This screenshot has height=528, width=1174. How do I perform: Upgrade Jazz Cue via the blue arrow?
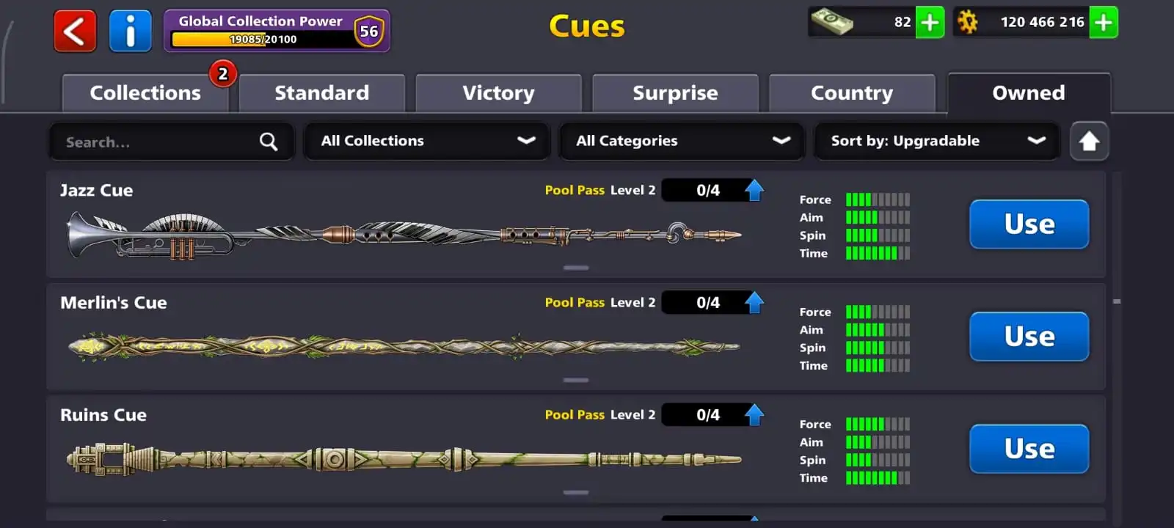pos(754,191)
